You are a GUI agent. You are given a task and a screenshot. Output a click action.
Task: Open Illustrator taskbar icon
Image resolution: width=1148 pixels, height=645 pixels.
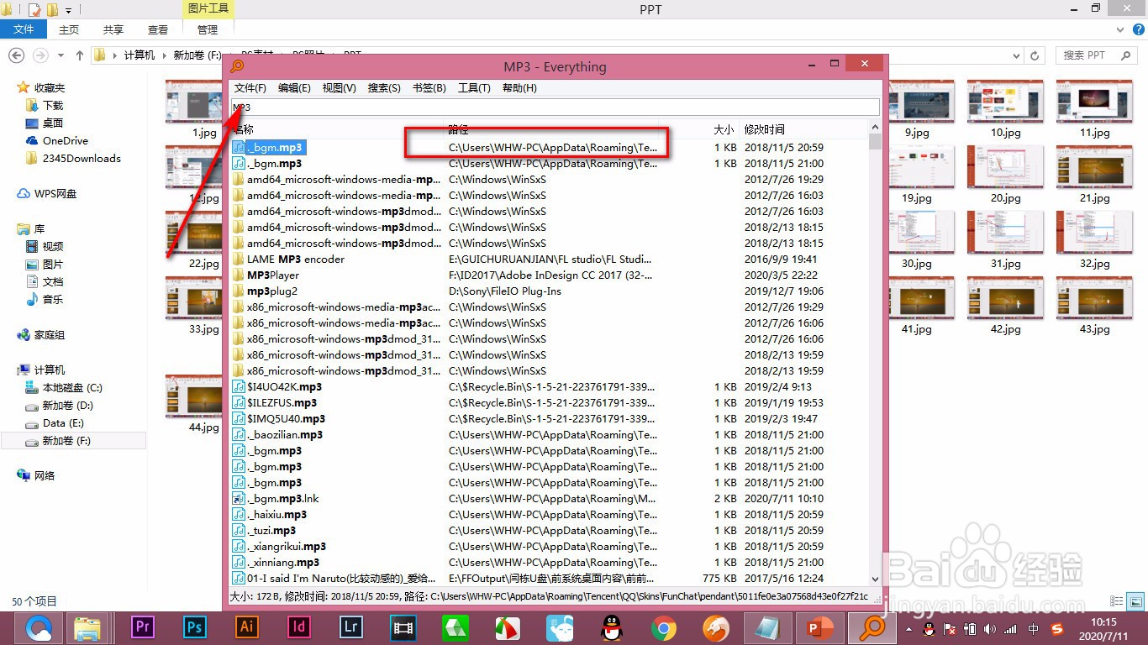[247, 627]
